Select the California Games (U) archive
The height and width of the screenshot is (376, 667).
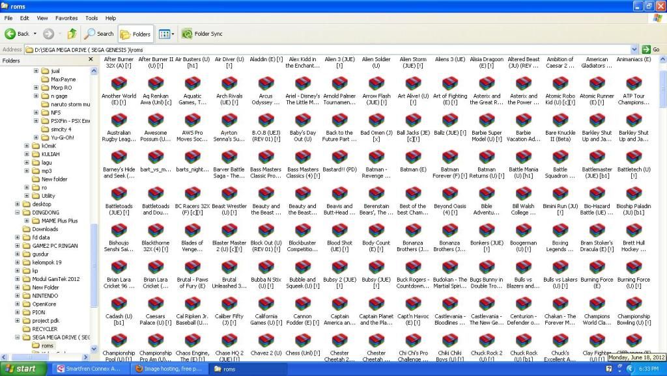click(x=266, y=304)
